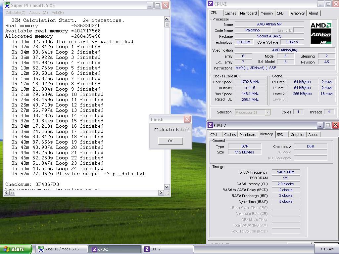This screenshot has width=339, height=254.
Task: Click the Loop 1 finished line
Action: [x=56, y=47]
